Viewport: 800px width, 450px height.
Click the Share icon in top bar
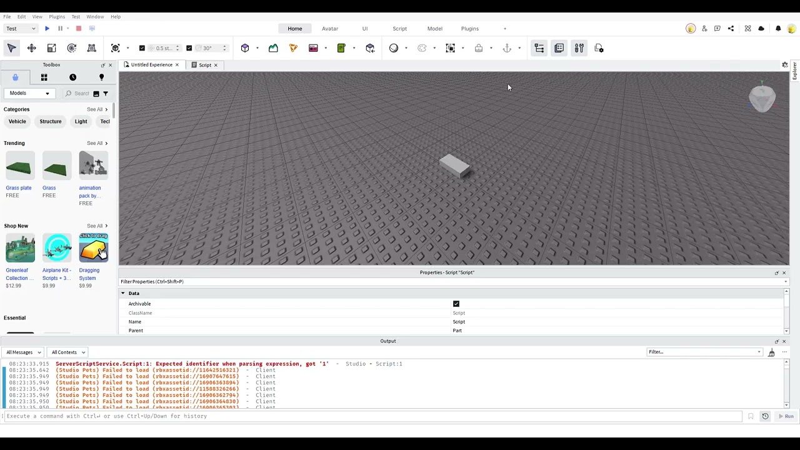[731, 28]
